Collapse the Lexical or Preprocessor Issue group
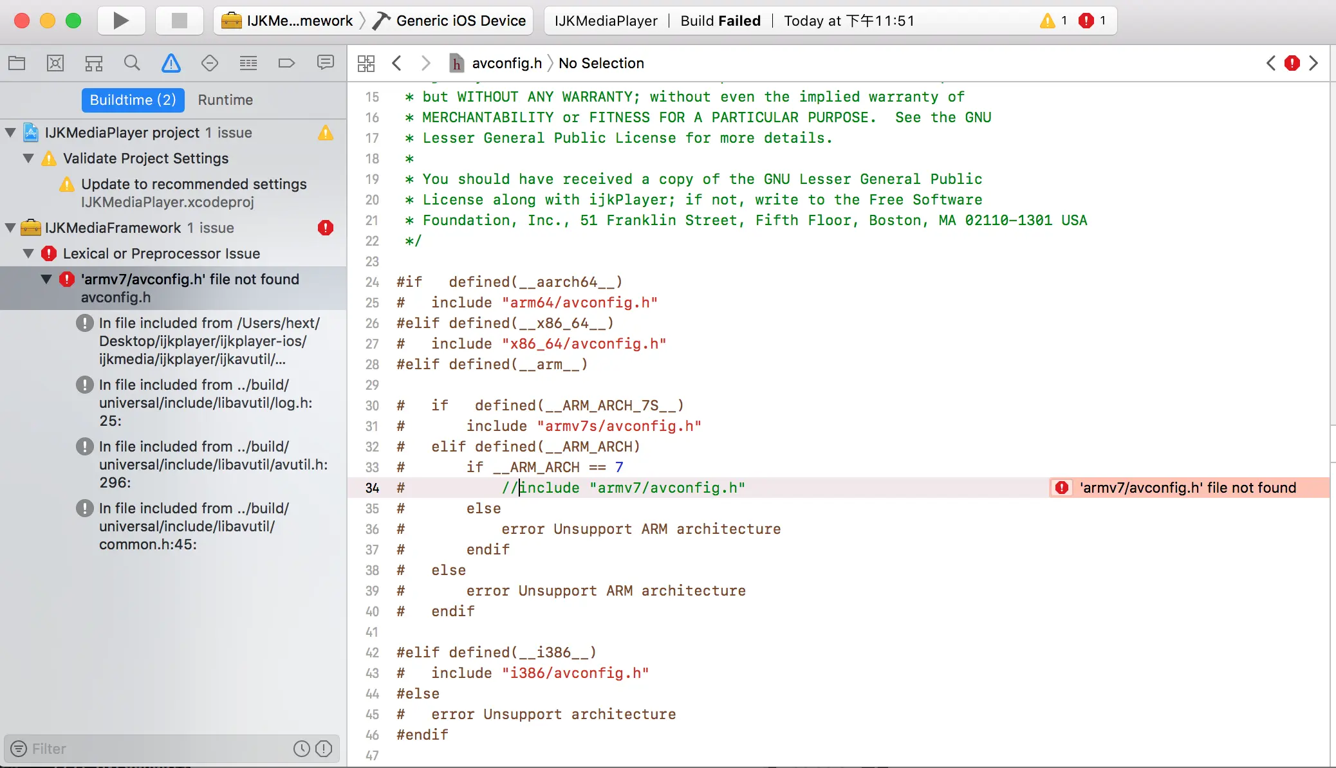Screen dimensions: 1336x768 click(28, 253)
